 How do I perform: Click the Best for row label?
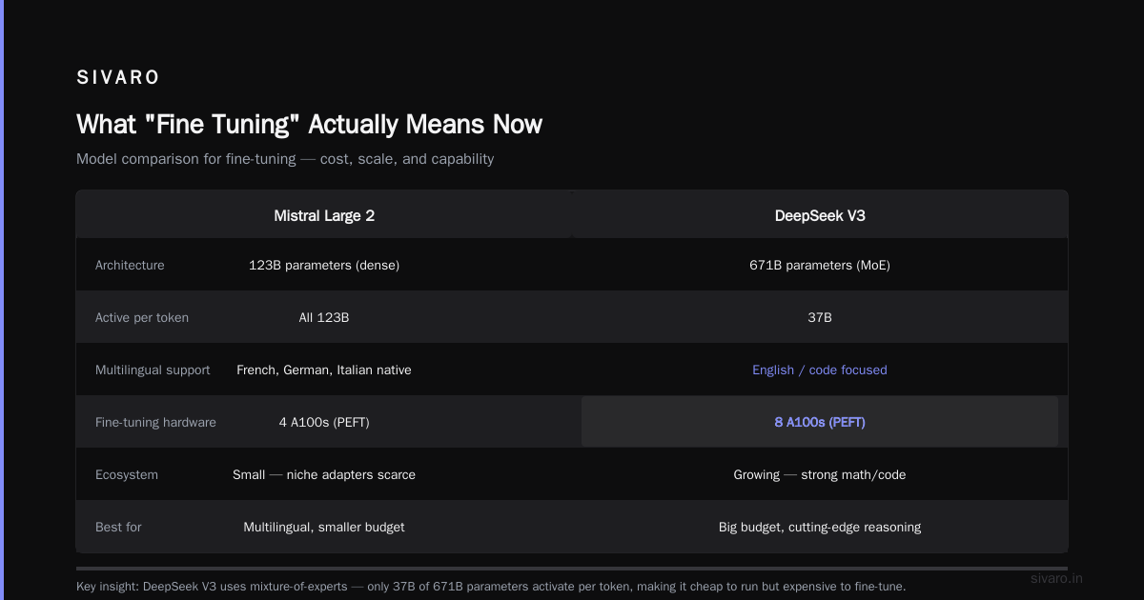(x=118, y=527)
